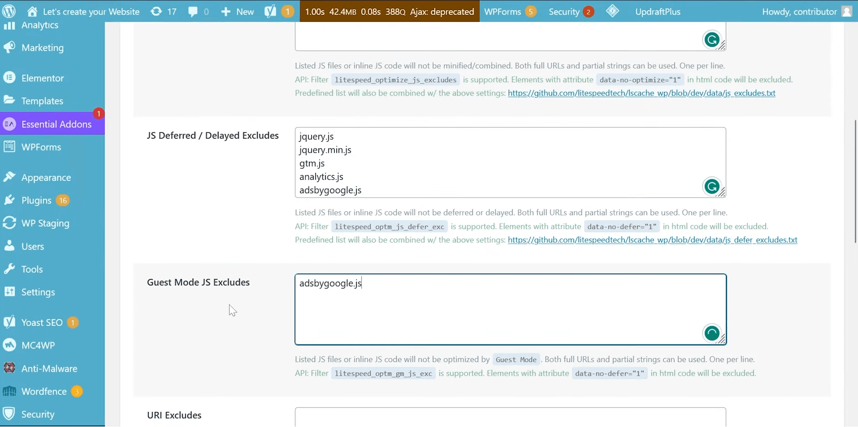858x427 pixels.
Task: Click the Elementor sidebar icon
Action: 9,78
